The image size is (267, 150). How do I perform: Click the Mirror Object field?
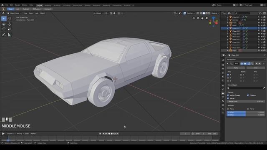click(245, 88)
